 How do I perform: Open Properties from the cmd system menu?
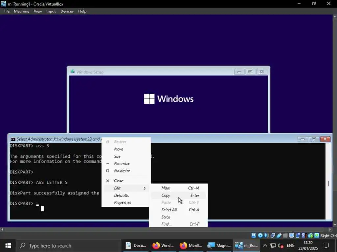point(126,202)
